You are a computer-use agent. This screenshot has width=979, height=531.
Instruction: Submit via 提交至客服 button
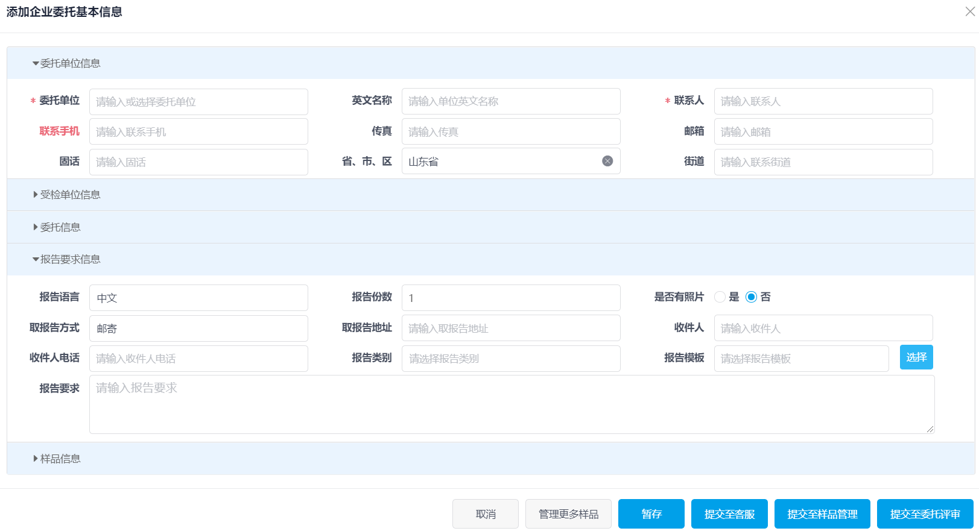coord(729,514)
